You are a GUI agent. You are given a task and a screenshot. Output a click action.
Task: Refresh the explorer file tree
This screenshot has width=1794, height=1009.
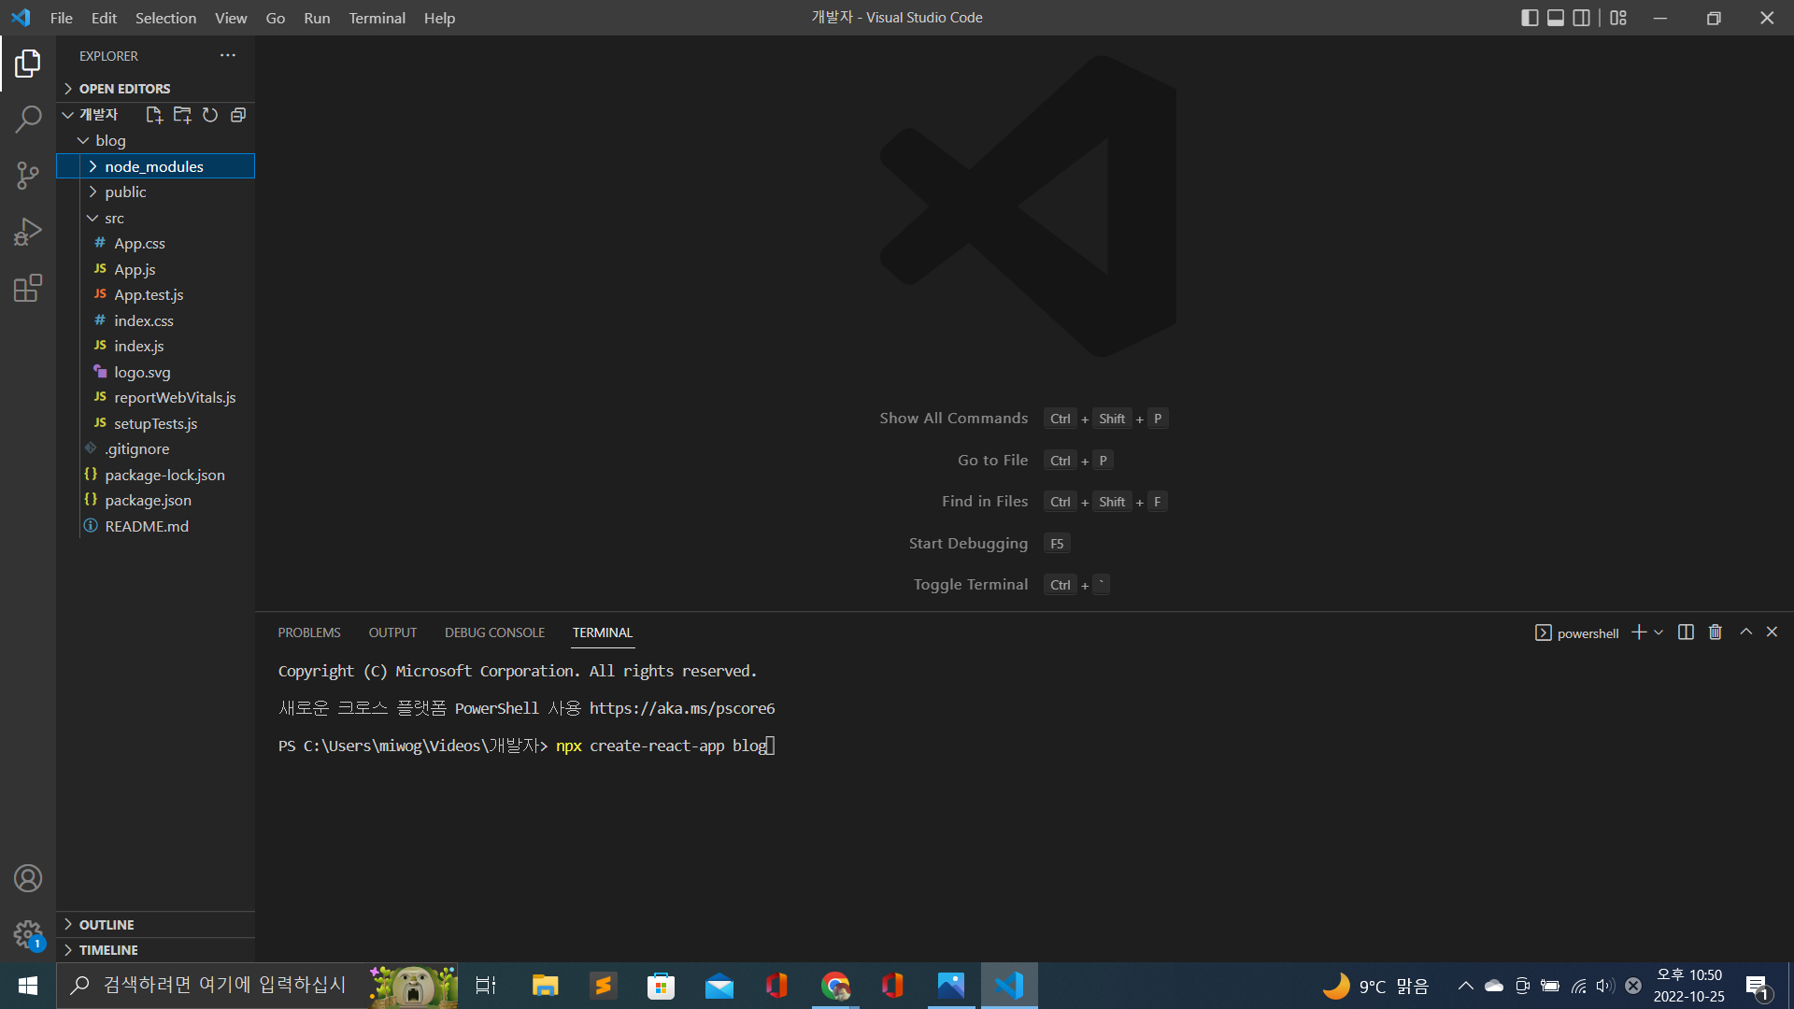point(210,115)
